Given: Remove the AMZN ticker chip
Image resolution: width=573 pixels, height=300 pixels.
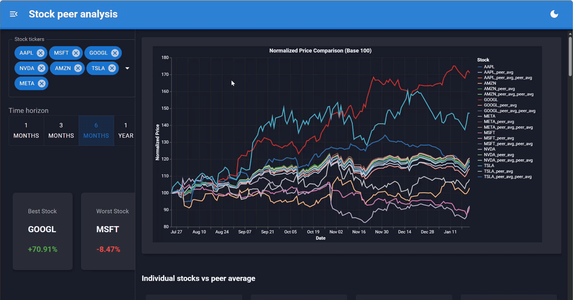Looking at the screenshot, I should [78, 68].
